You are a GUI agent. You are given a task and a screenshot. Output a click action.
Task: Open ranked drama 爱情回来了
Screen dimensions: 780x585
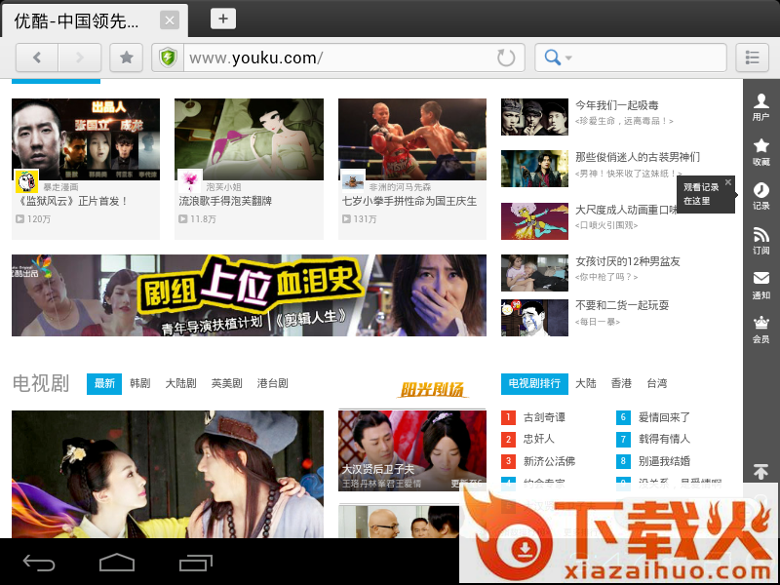point(664,417)
